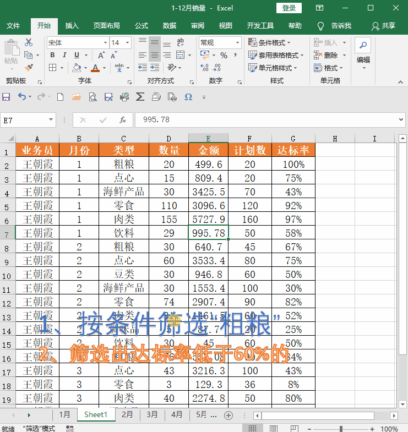The image size is (408, 432).
Task: Click the text orientation icon
Action: click(172, 68)
